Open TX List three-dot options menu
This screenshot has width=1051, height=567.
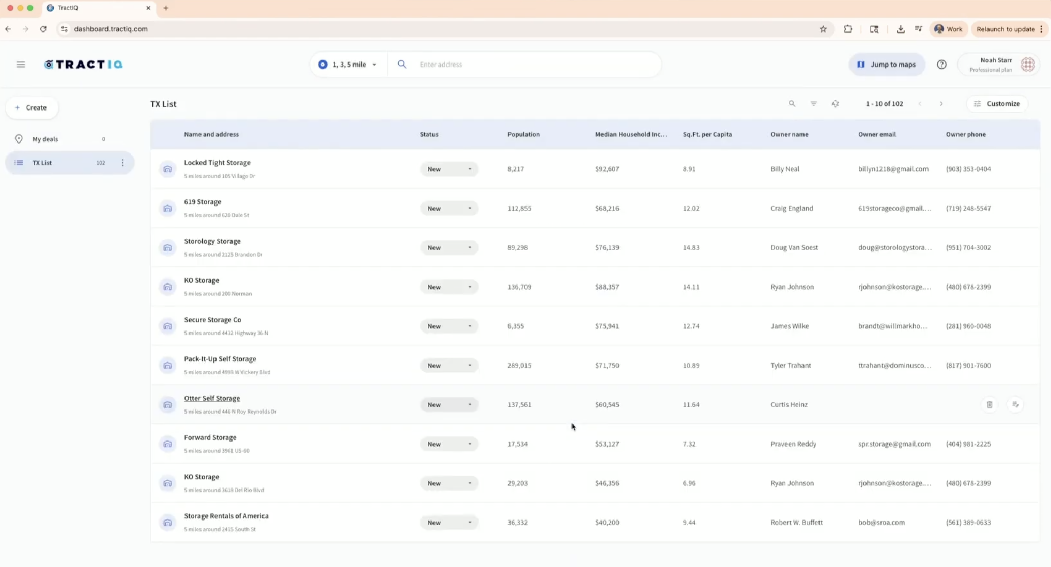[x=122, y=163]
